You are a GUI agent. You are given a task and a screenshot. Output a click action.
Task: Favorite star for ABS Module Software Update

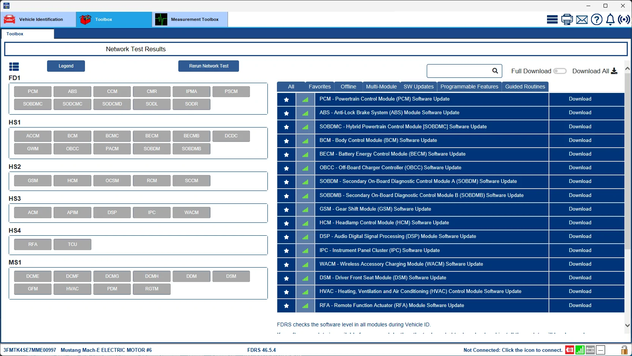[286, 113]
